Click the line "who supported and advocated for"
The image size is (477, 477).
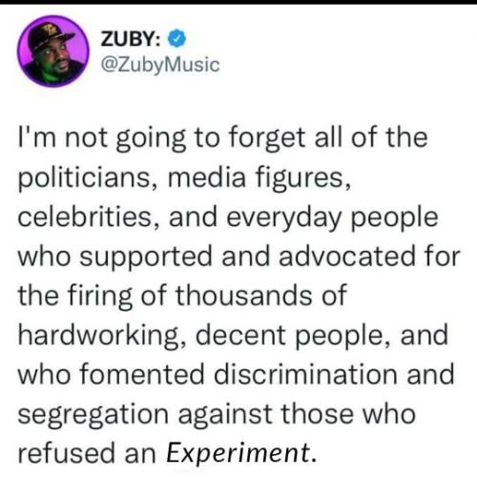pyautogui.click(x=239, y=257)
